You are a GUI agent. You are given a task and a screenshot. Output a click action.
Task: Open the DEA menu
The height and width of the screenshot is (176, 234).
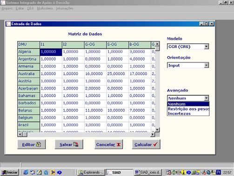coord(30,8)
